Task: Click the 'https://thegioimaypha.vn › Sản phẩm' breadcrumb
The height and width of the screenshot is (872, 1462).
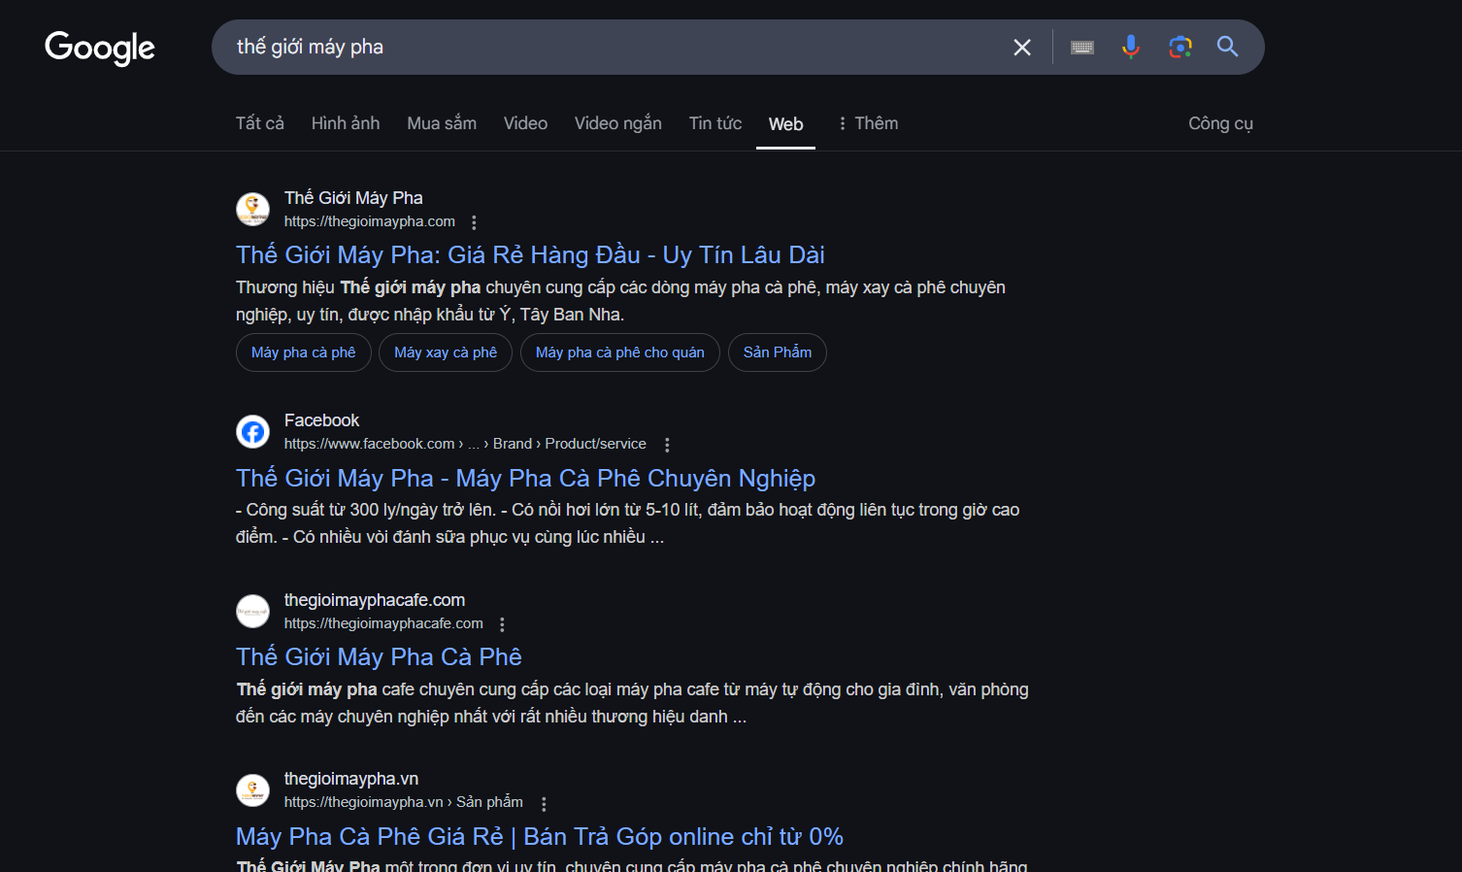Action: tap(404, 802)
